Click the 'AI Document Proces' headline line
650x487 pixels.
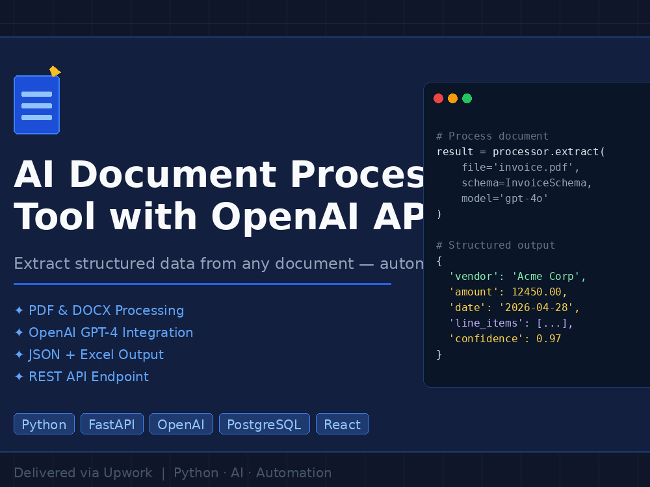point(219,174)
